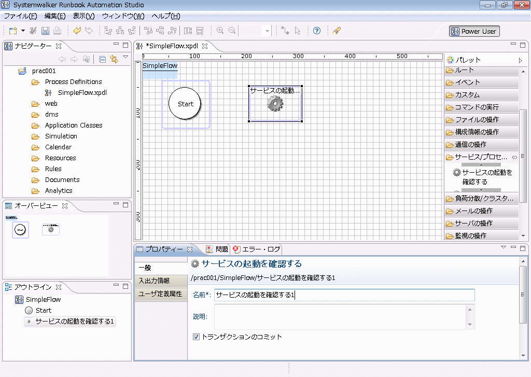This screenshot has height=377, width=531.
Task: Close the オーバービュー view
Action: coord(65,205)
